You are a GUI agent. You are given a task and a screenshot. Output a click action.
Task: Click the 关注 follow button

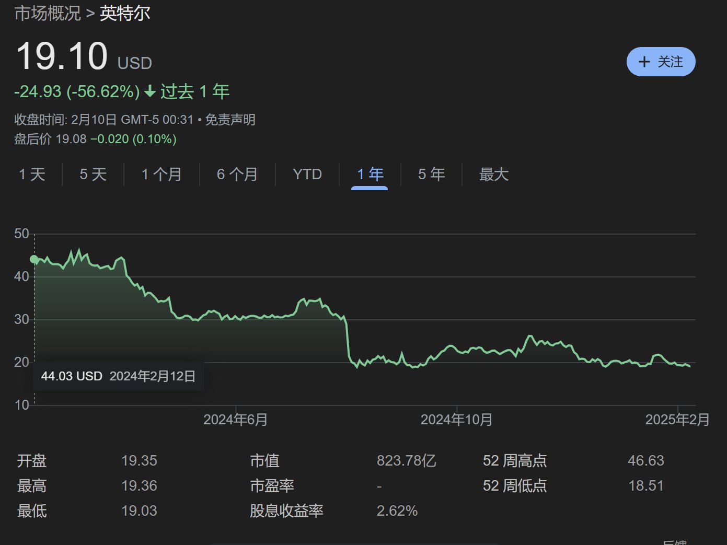click(x=661, y=62)
